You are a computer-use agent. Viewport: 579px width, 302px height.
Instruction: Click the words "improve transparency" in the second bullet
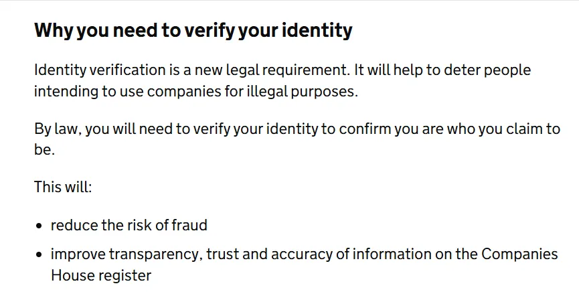[x=125, y=255]
